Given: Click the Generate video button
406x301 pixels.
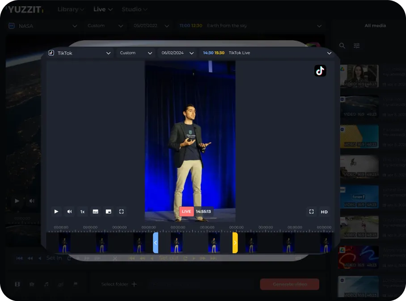Looking at the screenshot, I should [289, 284].
